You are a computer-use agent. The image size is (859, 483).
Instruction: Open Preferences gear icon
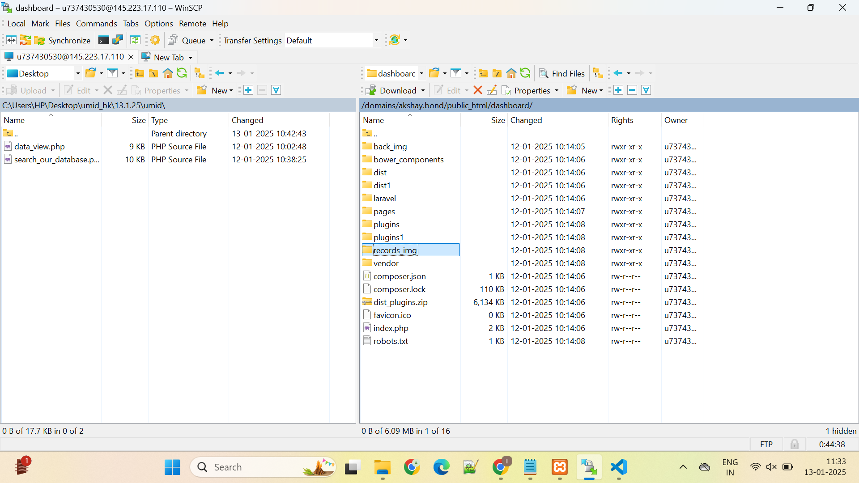[x=155, y=40]
